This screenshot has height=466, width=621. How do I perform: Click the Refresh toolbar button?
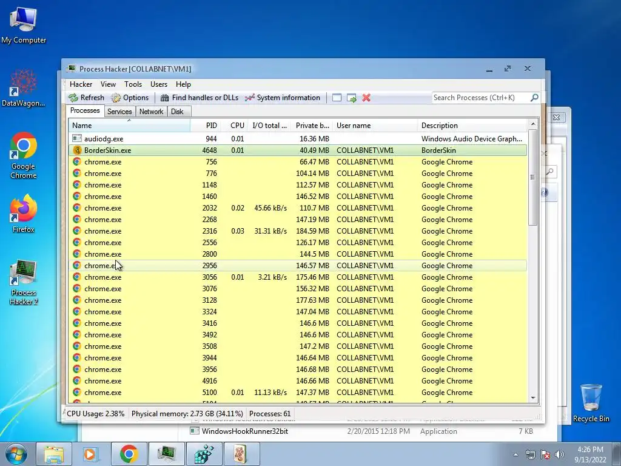pos(86,98)
